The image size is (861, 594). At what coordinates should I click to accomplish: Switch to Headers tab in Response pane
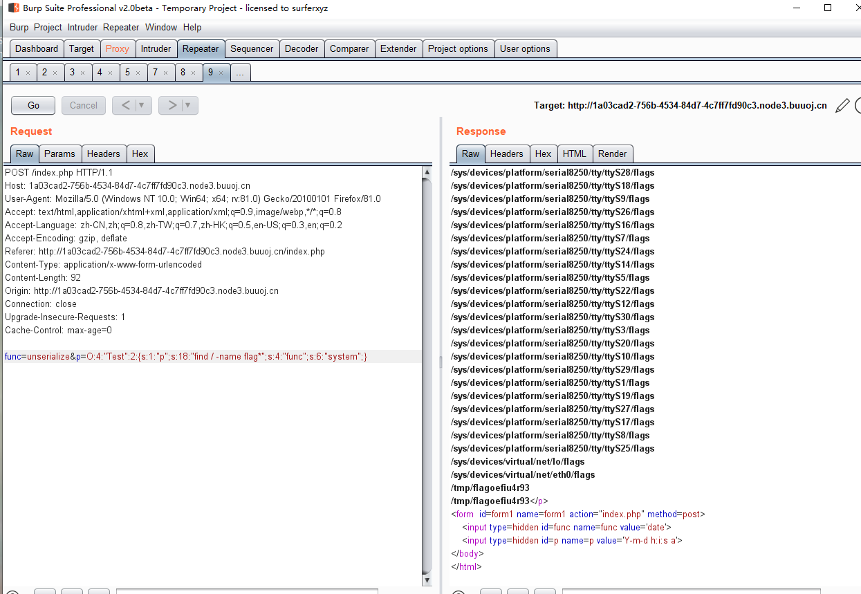click(x=507, y=154)
